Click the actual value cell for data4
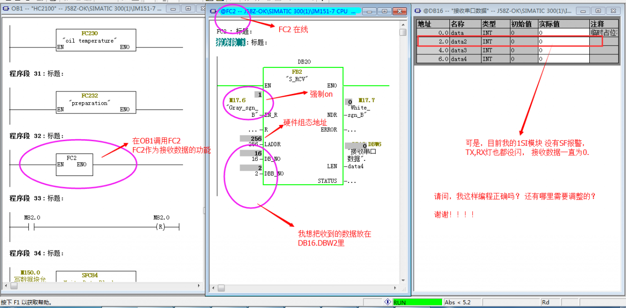The image size is (626, 308). [563, 59]
